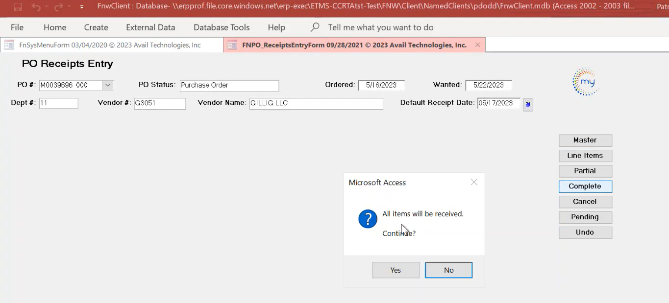Click the colorful 'my' logo

[585, 82]
